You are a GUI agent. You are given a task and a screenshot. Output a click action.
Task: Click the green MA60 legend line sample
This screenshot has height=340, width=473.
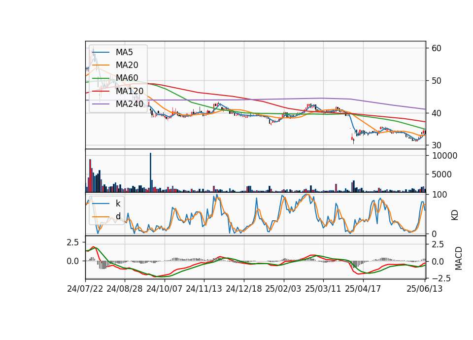click(101, 78)
